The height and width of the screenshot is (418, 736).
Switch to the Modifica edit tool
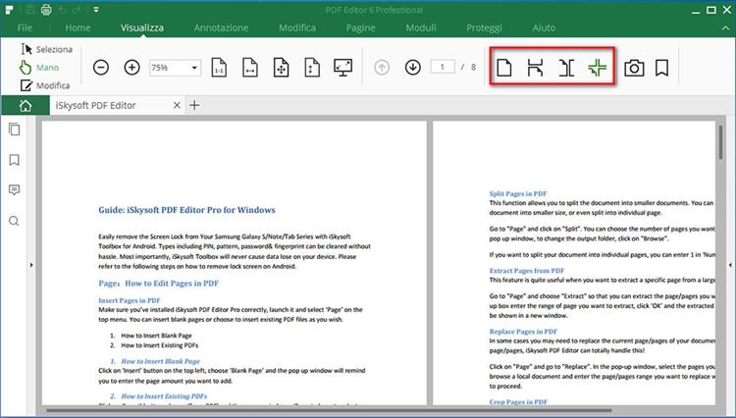tap(45, 85)
